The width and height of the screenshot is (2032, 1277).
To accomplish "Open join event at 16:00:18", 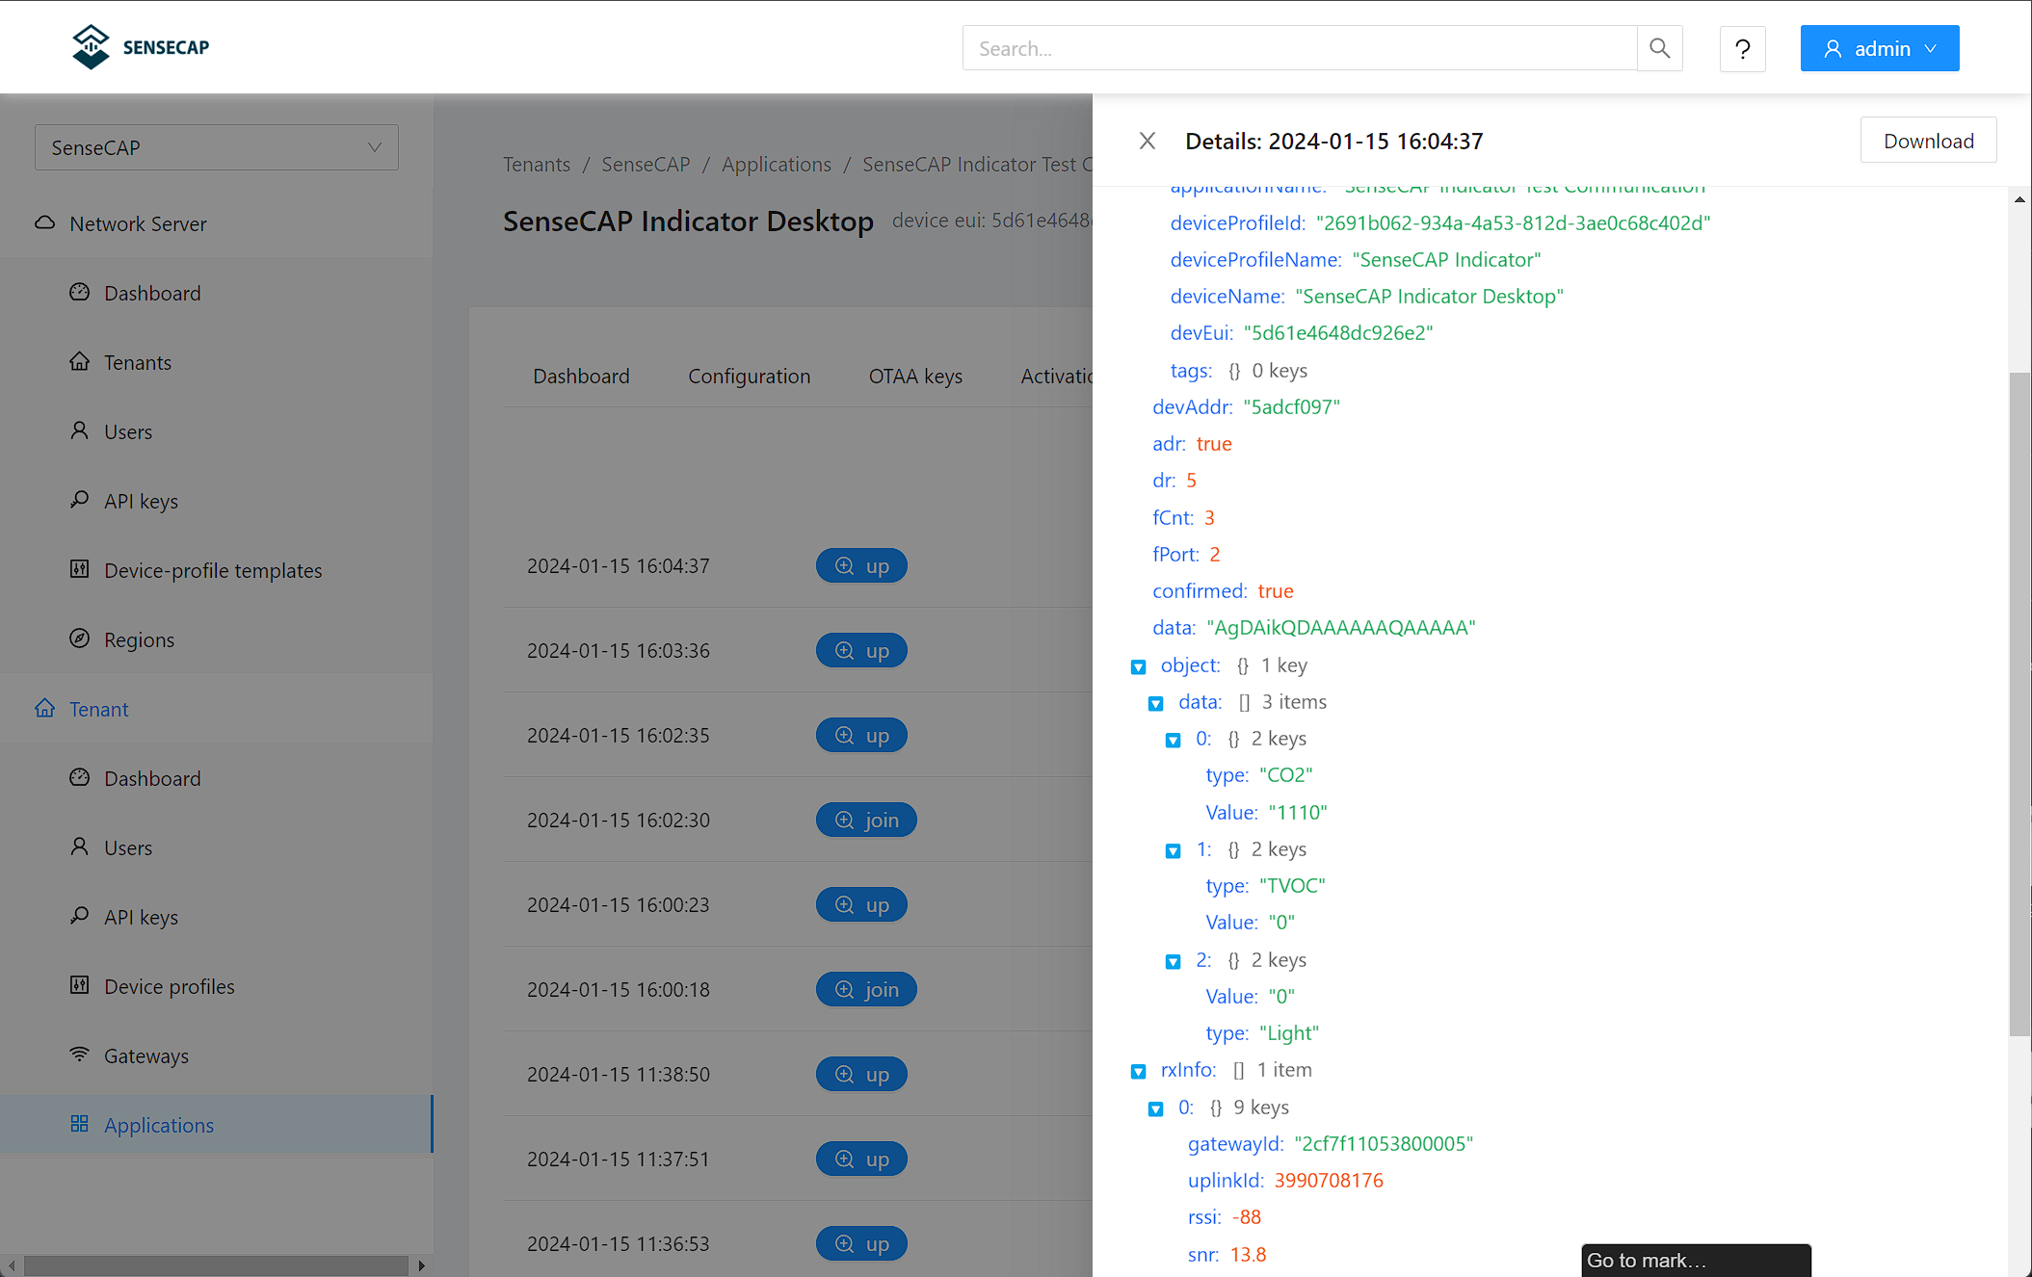I will [x=866, y=989].
